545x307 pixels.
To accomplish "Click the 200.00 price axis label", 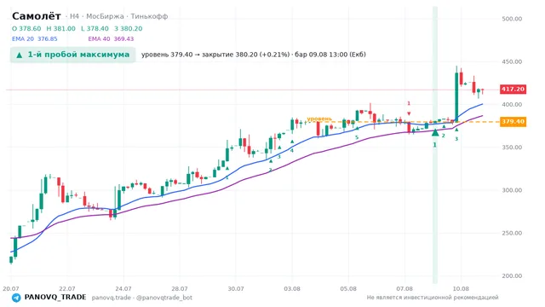I will [512, 275].
